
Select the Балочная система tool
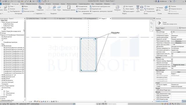[x=28, y=11]
